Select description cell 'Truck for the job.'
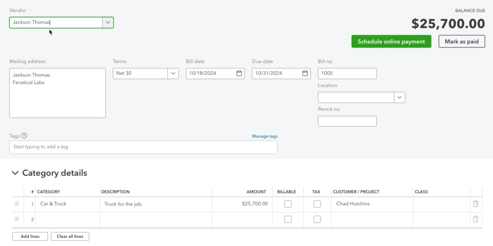 click(156, 204)
